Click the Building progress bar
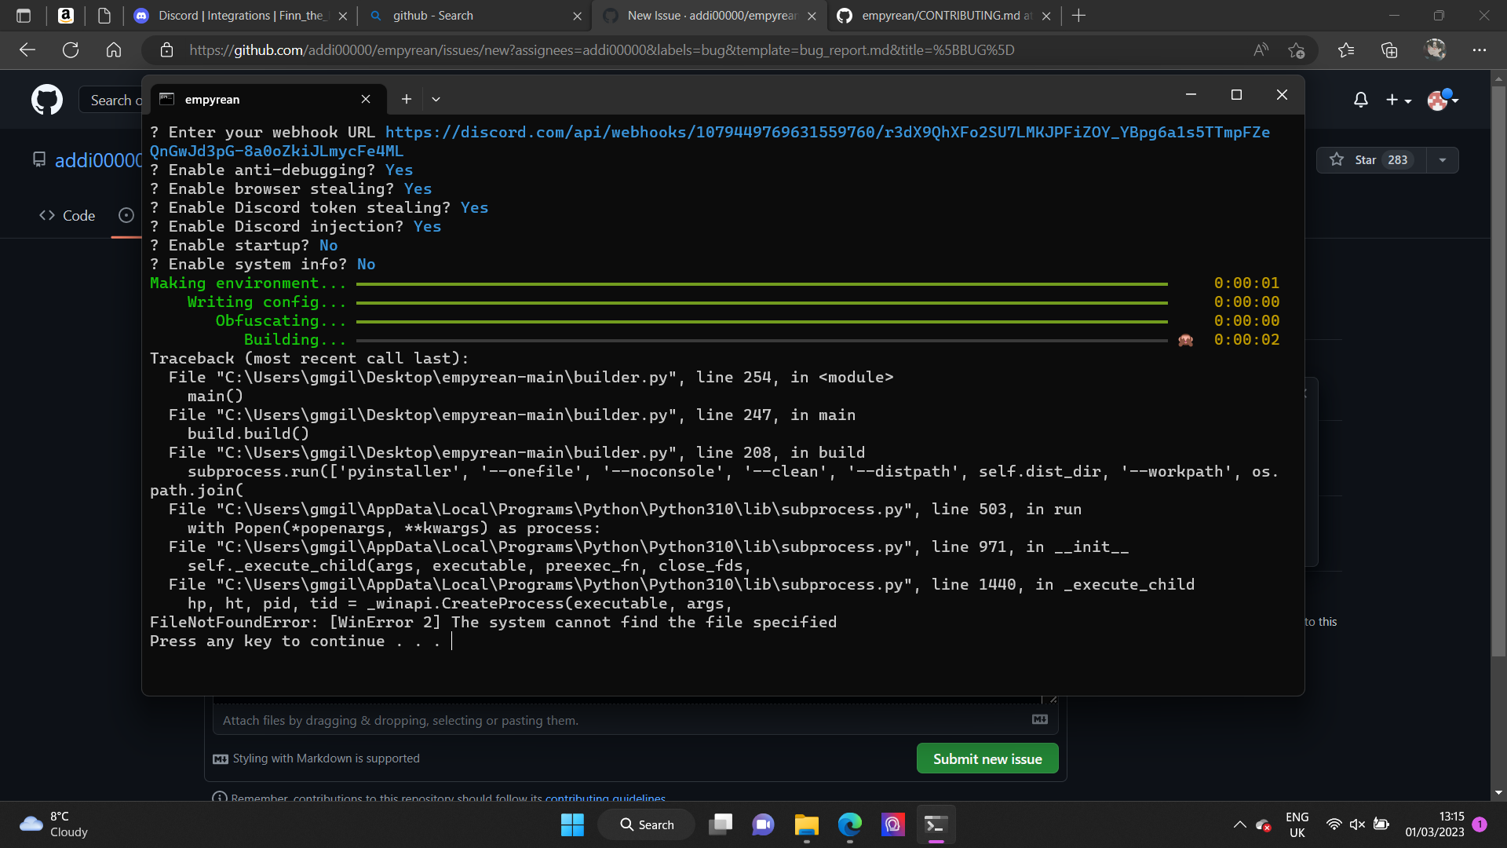 pyautogui.click(x=761, y=340)
